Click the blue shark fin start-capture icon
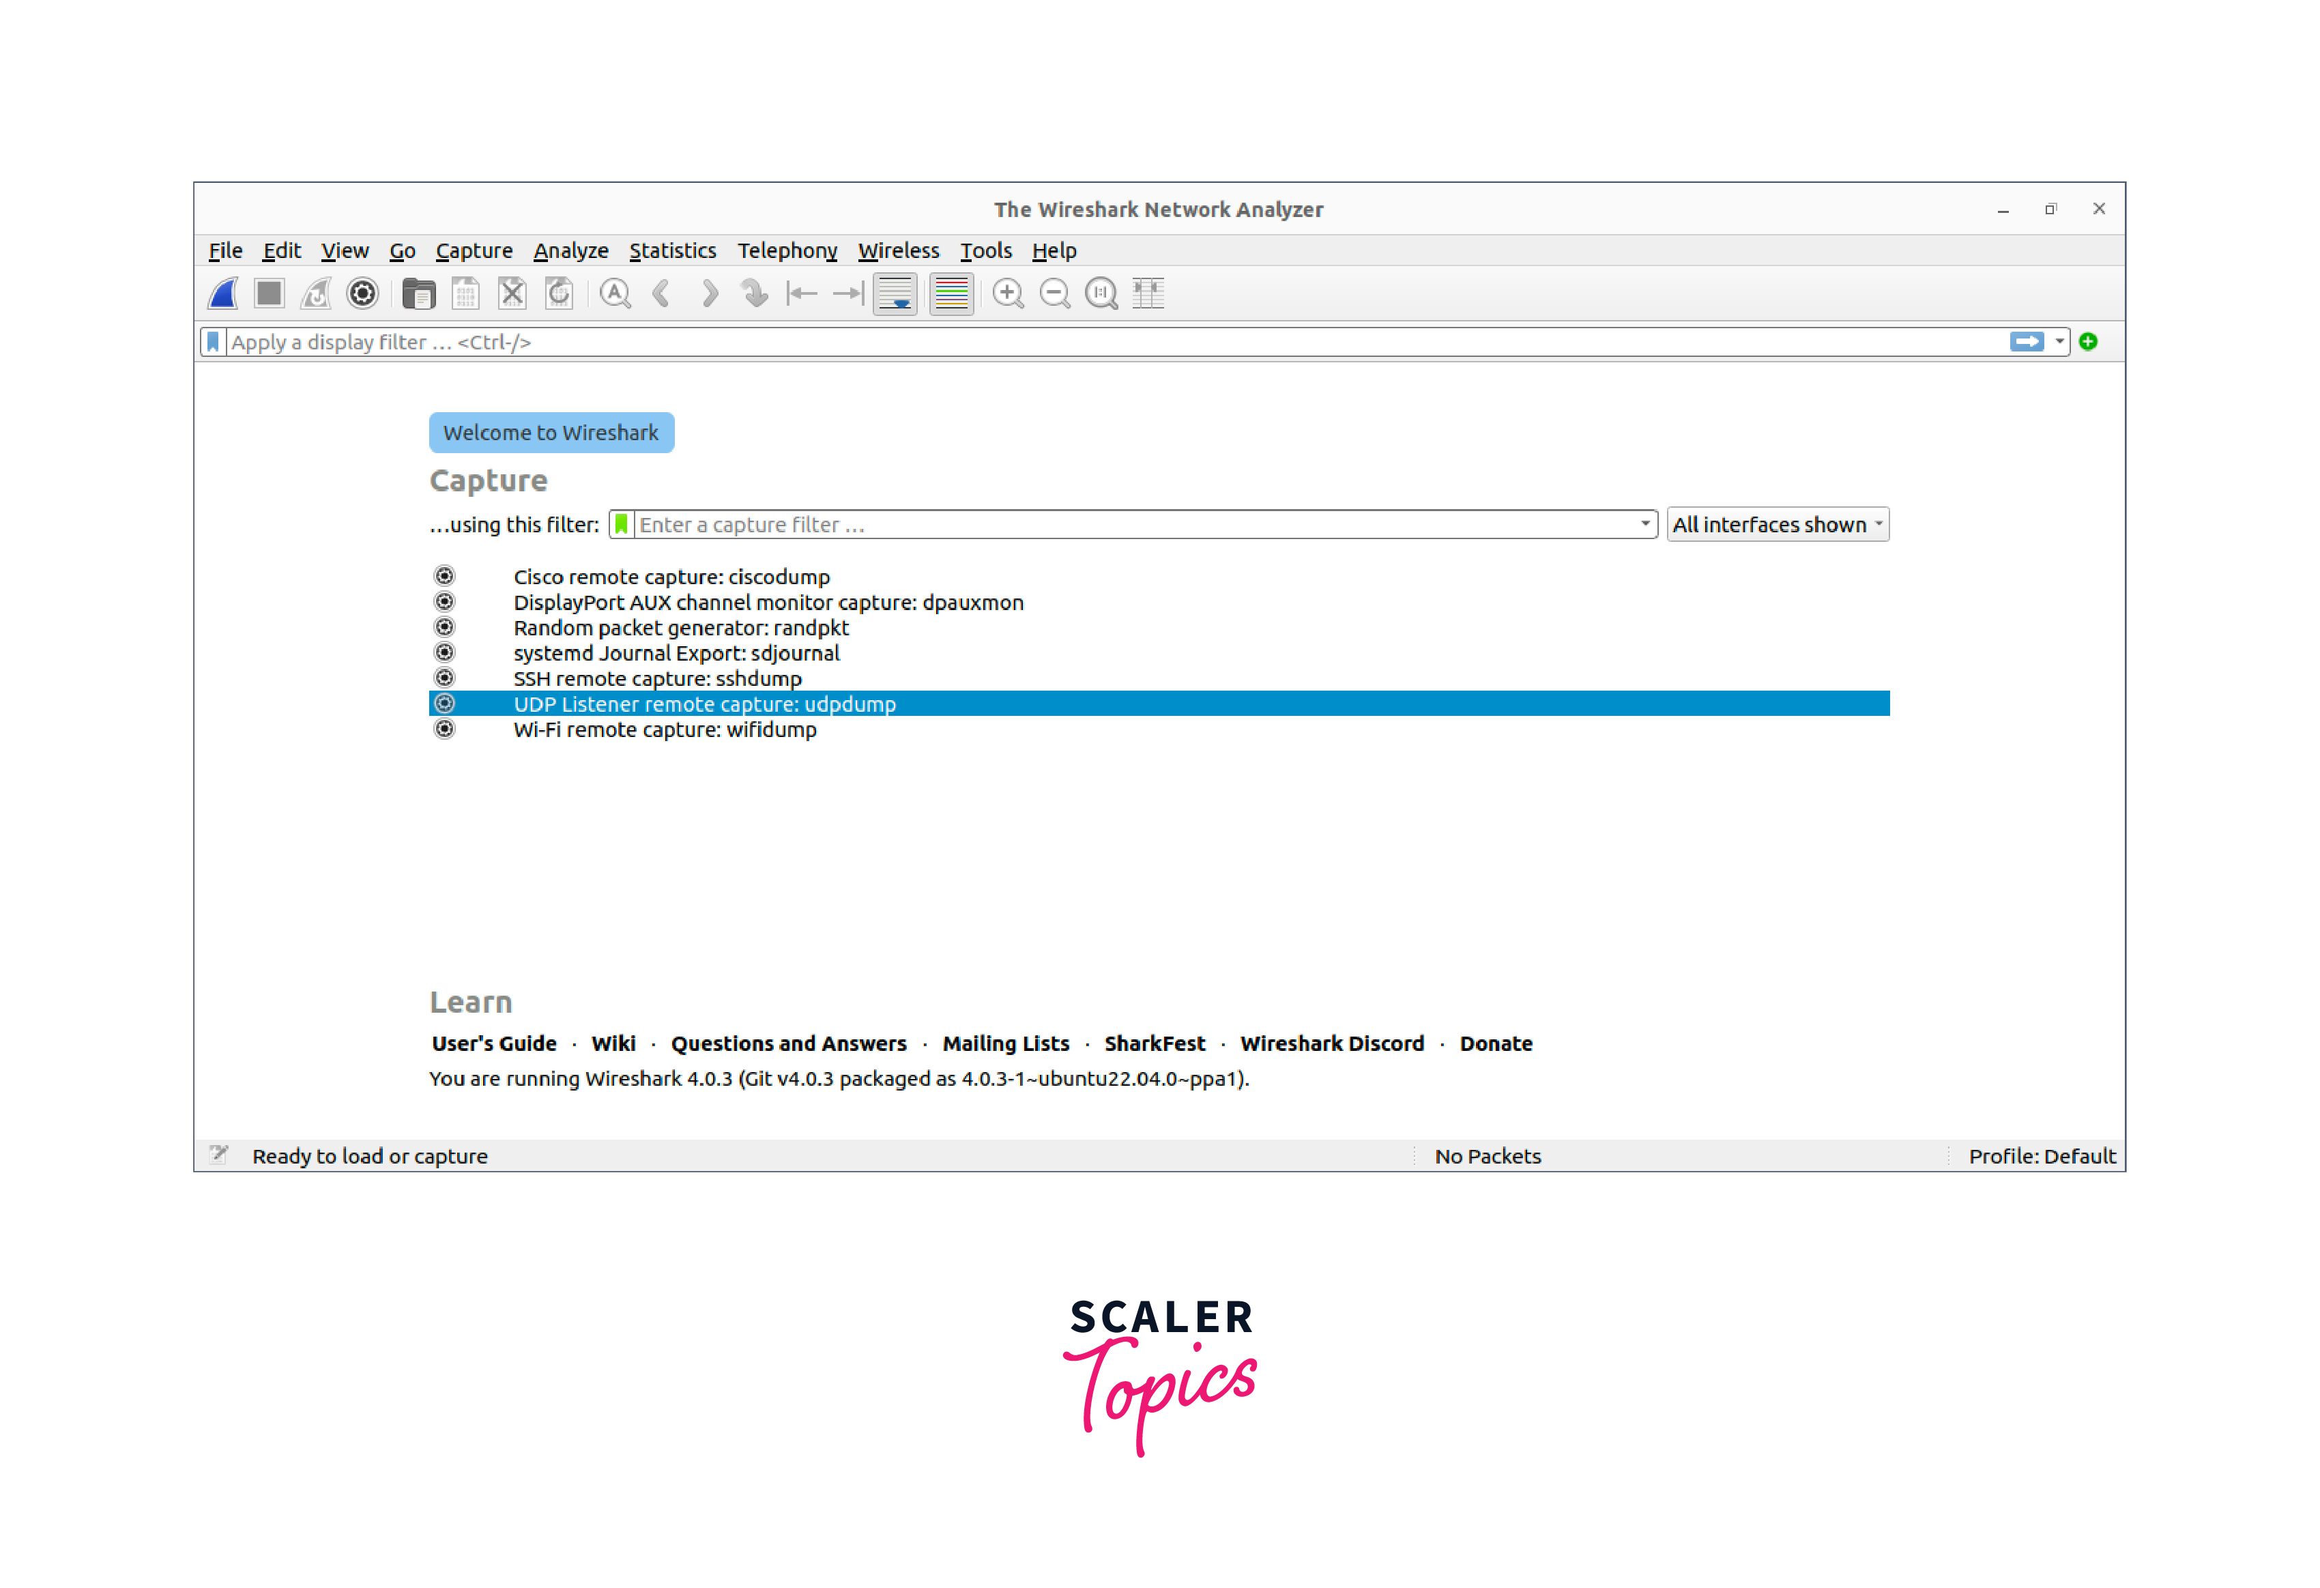Screen dimensions: 2320x1588 pyautogui.click(x=222, y=293)
